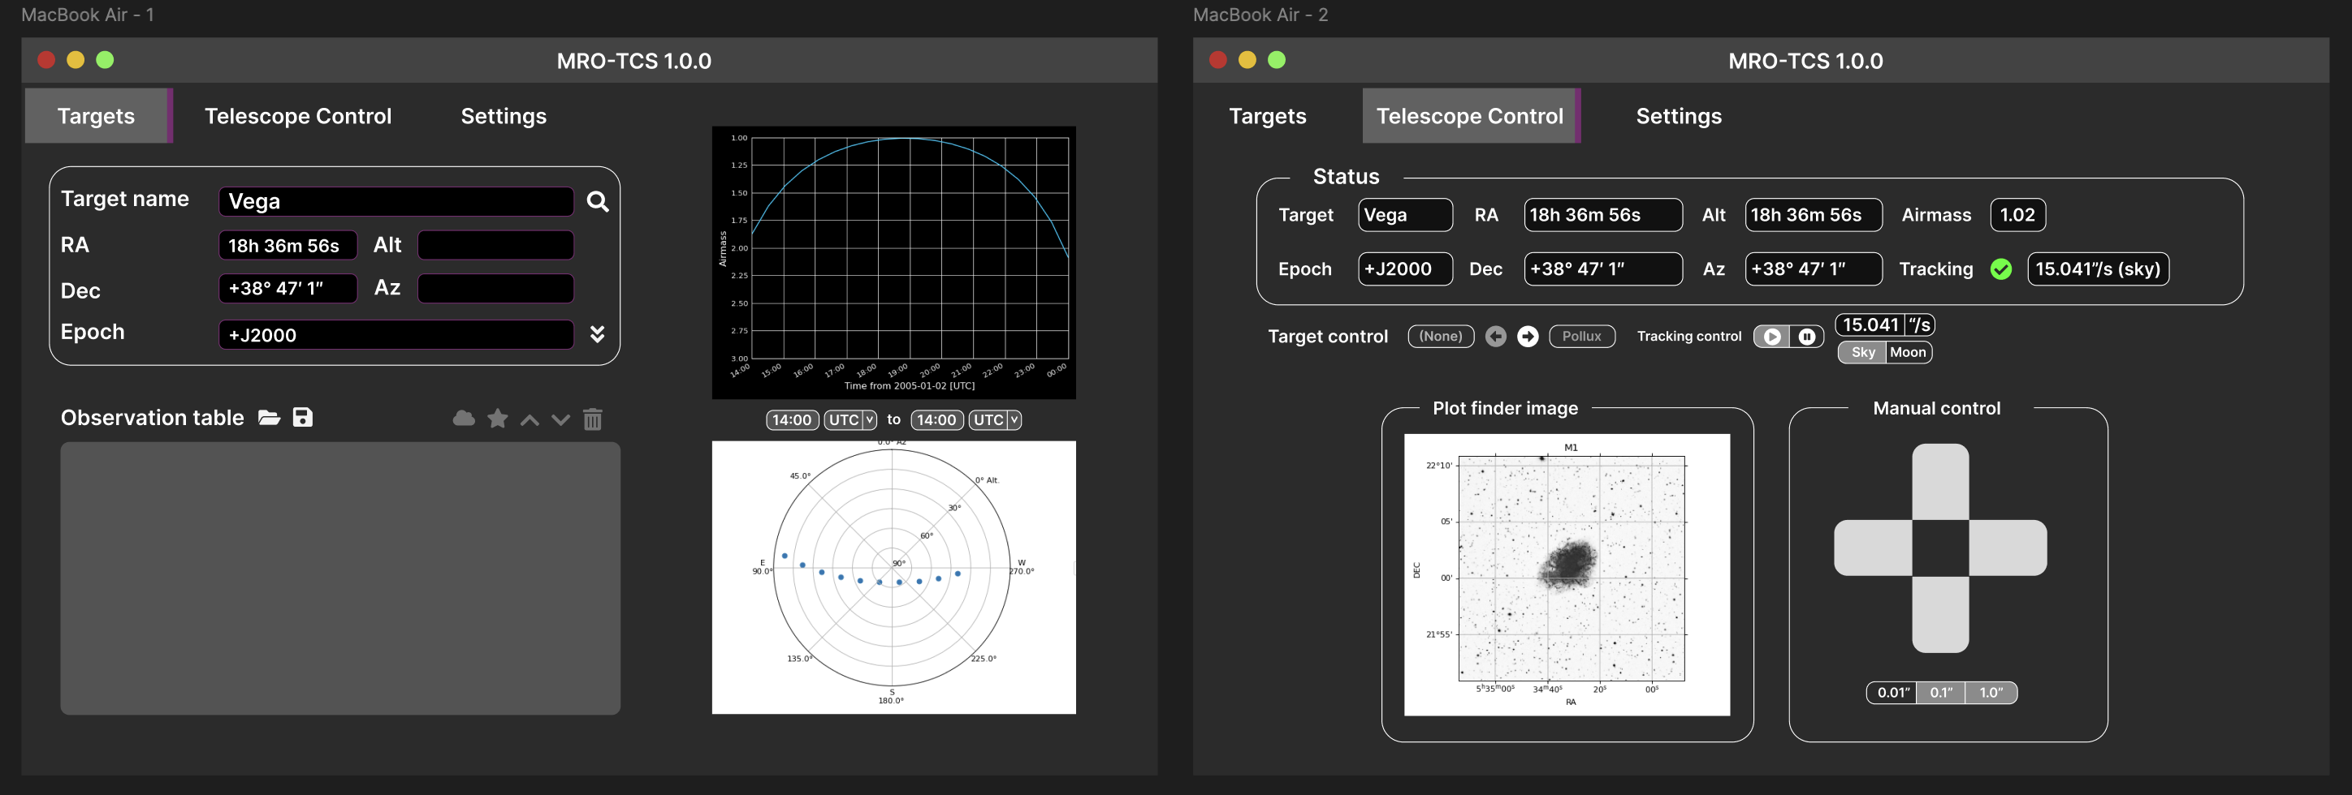Move observation down with the down chevron
The width and height of the screenshot is (2352, 795).
[560, 419]
